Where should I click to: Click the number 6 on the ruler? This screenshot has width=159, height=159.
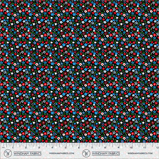[79, 147]
